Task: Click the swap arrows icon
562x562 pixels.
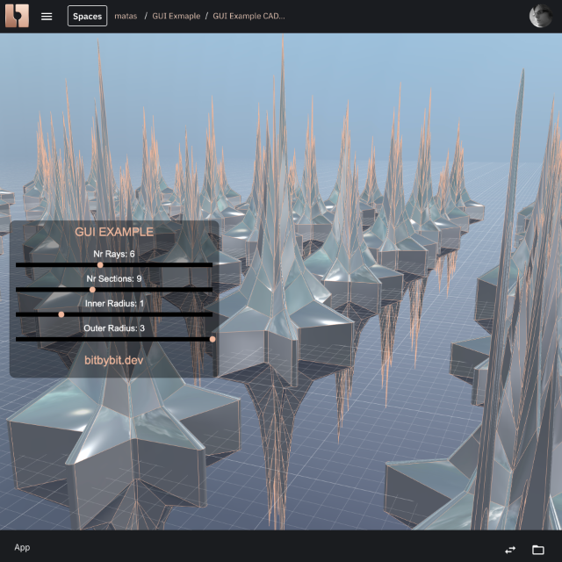Action: pyautogui.click(x=510, y=550)
